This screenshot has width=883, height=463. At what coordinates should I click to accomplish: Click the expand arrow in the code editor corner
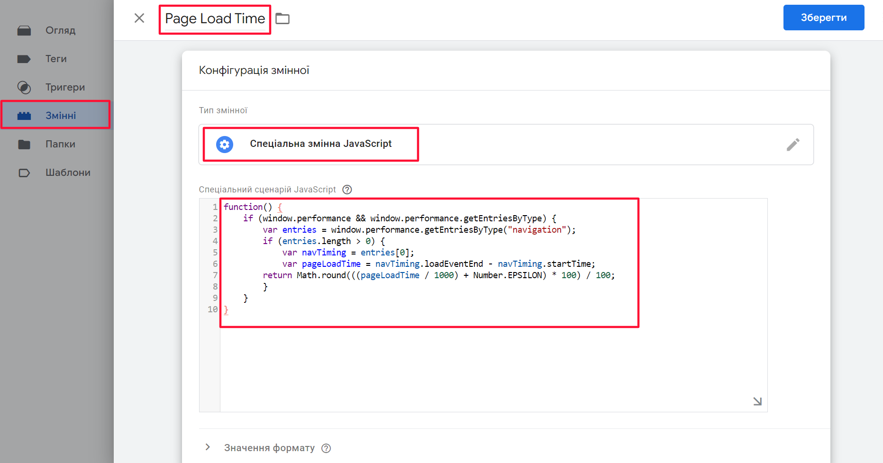[x=758, y=401]
